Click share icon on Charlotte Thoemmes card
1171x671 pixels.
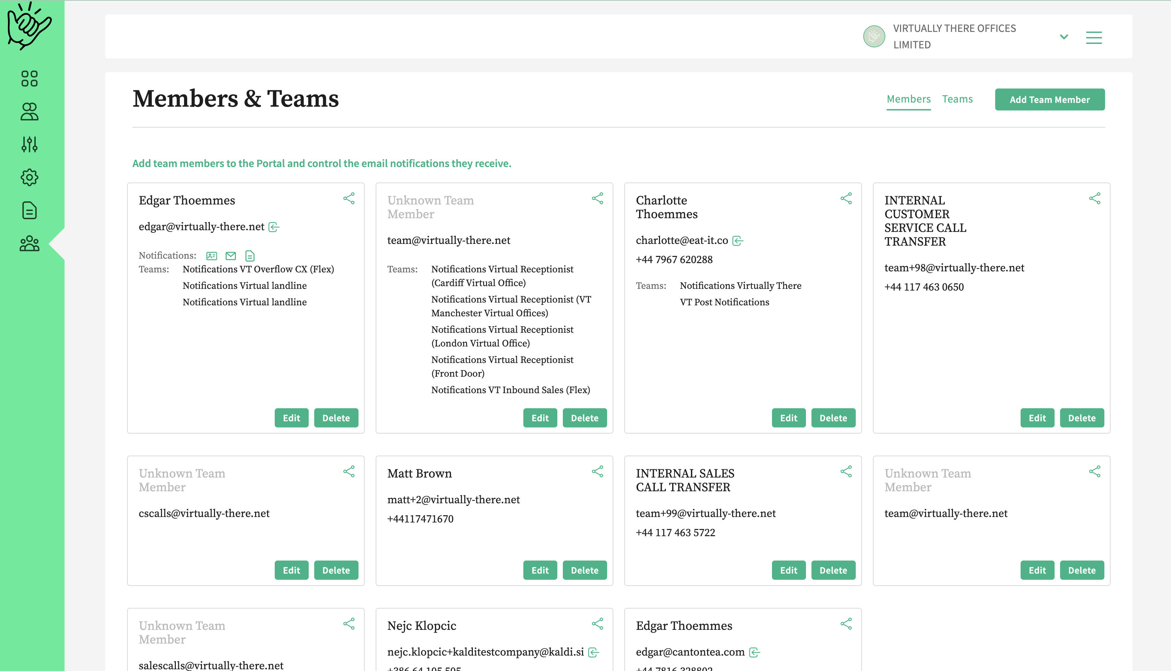pyautogui.click(x=846, y=199)
